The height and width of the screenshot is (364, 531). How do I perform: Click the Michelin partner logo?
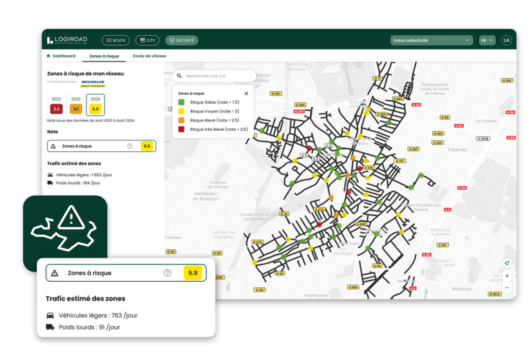(x=93, y=84)
